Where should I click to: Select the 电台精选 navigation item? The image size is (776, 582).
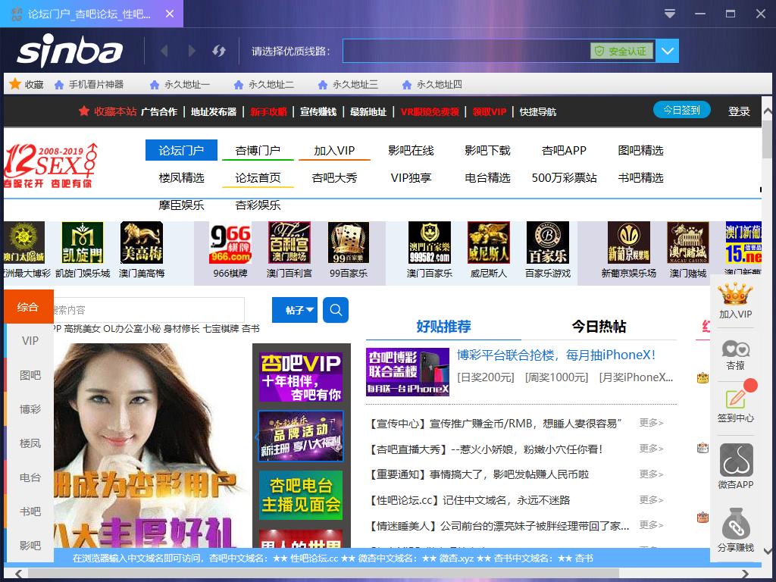(487, 177)
